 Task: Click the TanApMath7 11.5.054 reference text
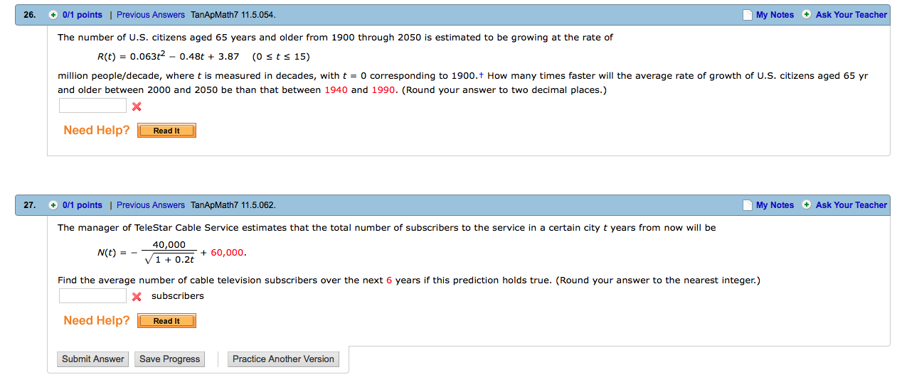point(233,15)
